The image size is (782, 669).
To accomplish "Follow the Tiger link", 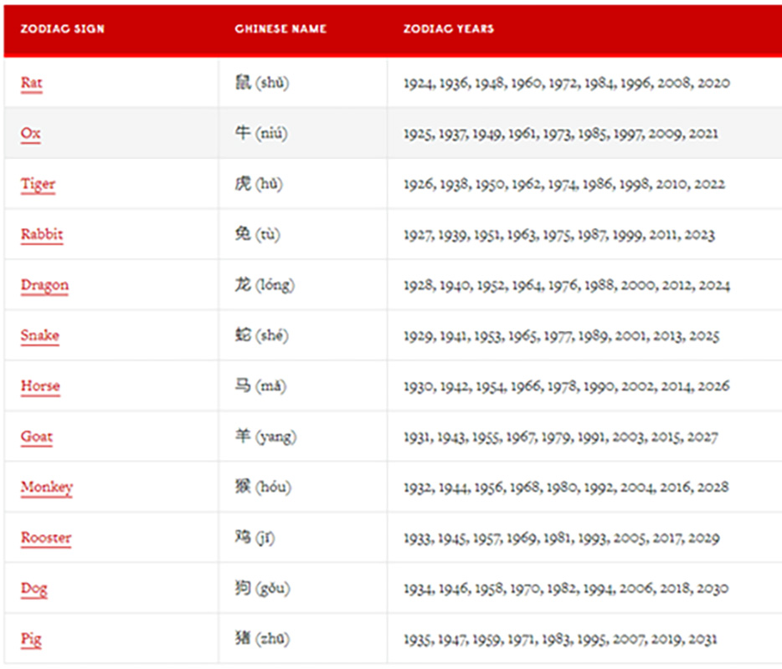I will 38,184.
